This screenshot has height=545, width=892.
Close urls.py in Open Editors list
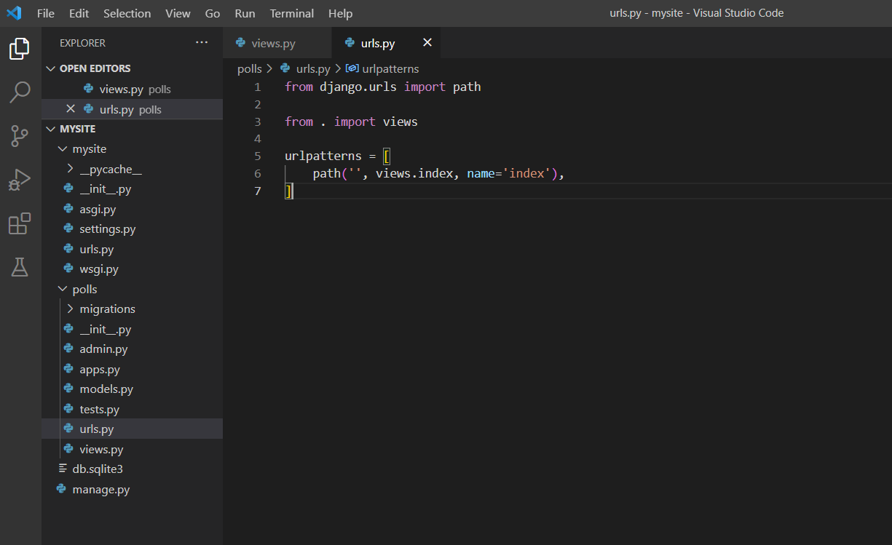click(x=71, y=109)
